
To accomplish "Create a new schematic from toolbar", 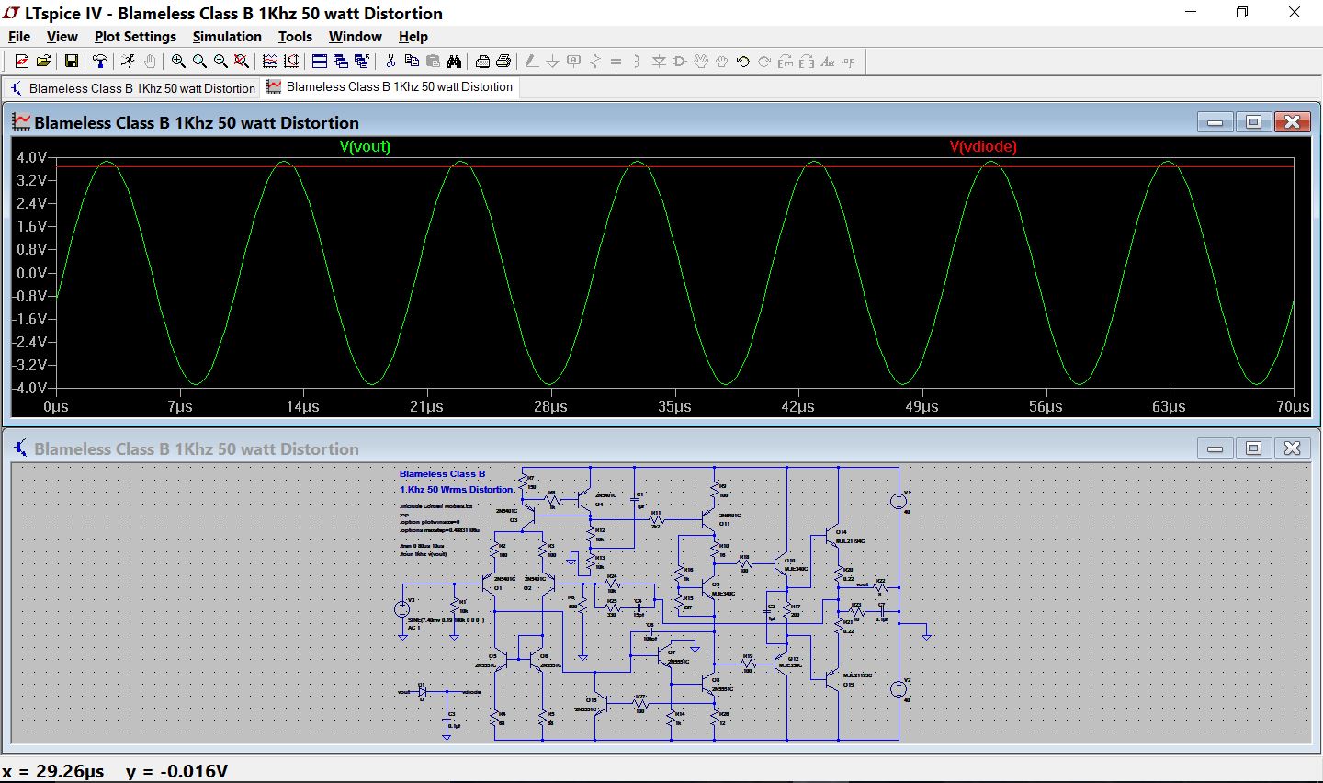I will click(x=22, y=62).
